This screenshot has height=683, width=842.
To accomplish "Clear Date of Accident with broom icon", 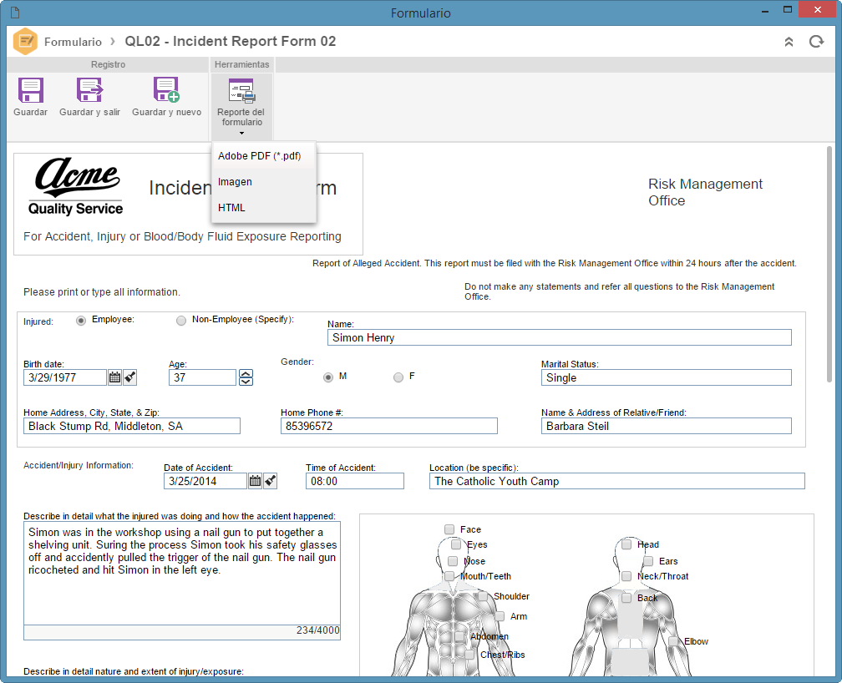I will click(270, 481).
